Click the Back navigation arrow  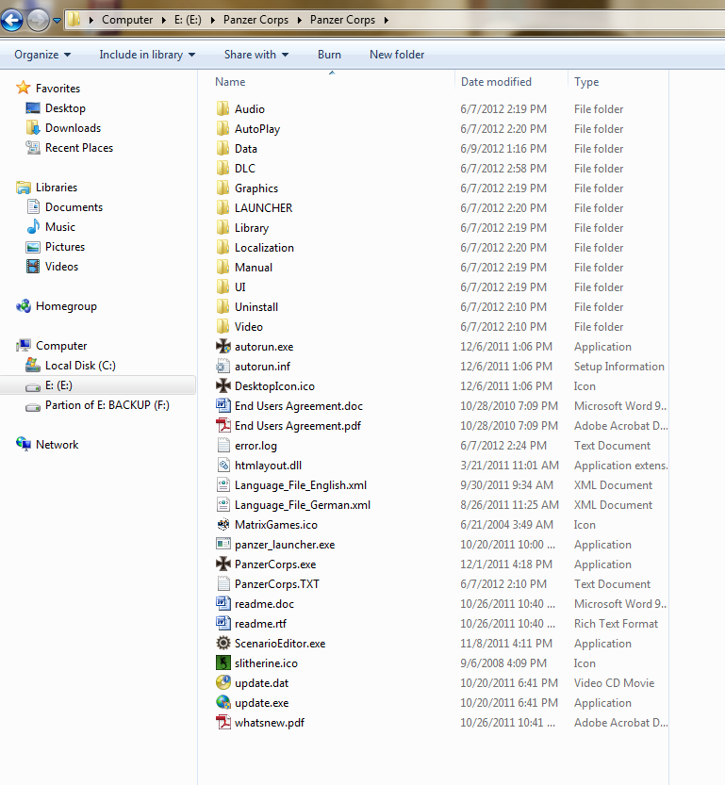pyautogui.click(x=12, y=21)
